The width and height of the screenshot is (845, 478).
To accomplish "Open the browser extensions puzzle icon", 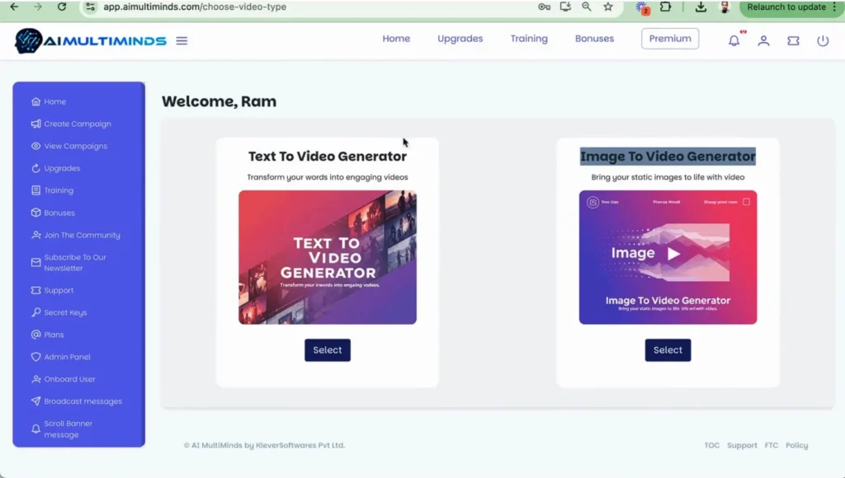I will [666, 7].
